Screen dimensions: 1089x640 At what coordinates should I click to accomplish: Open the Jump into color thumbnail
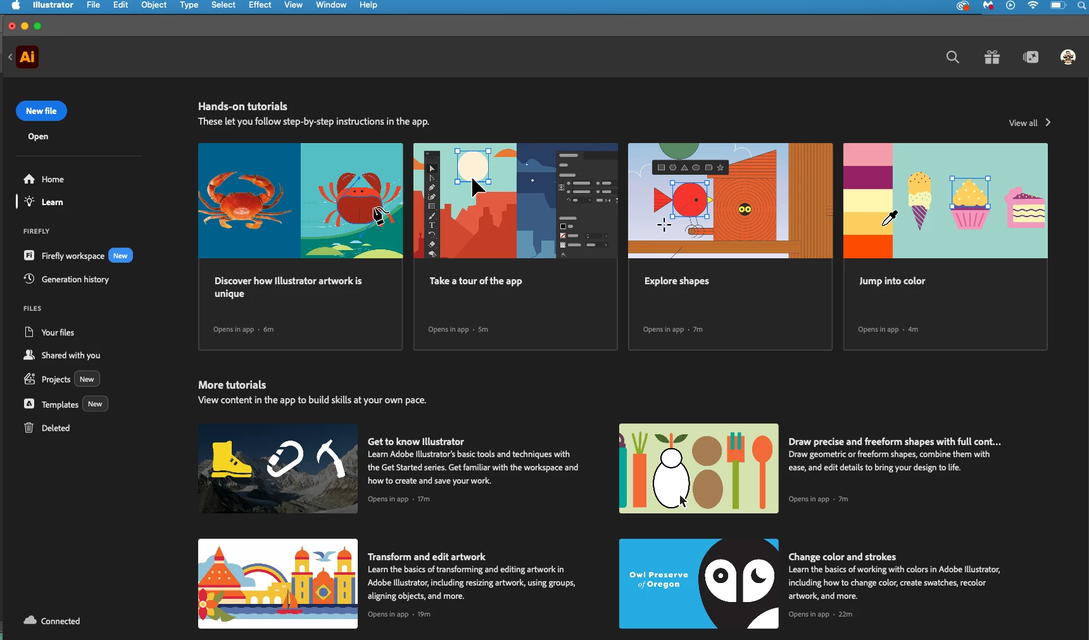tap(945, 201)
